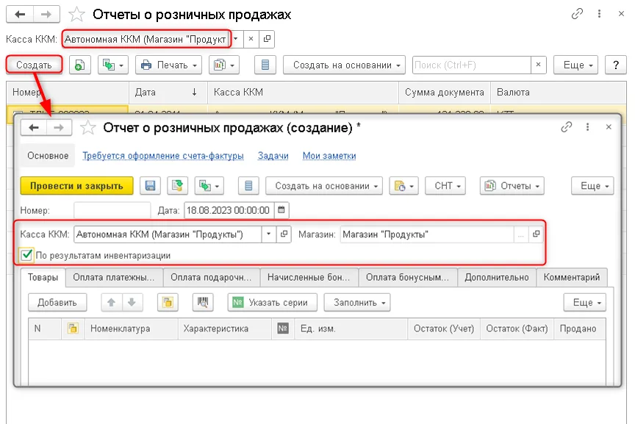Click the barcode scanner icon
Viewport: 635px width, 424px height.
[x=203, y=303]
